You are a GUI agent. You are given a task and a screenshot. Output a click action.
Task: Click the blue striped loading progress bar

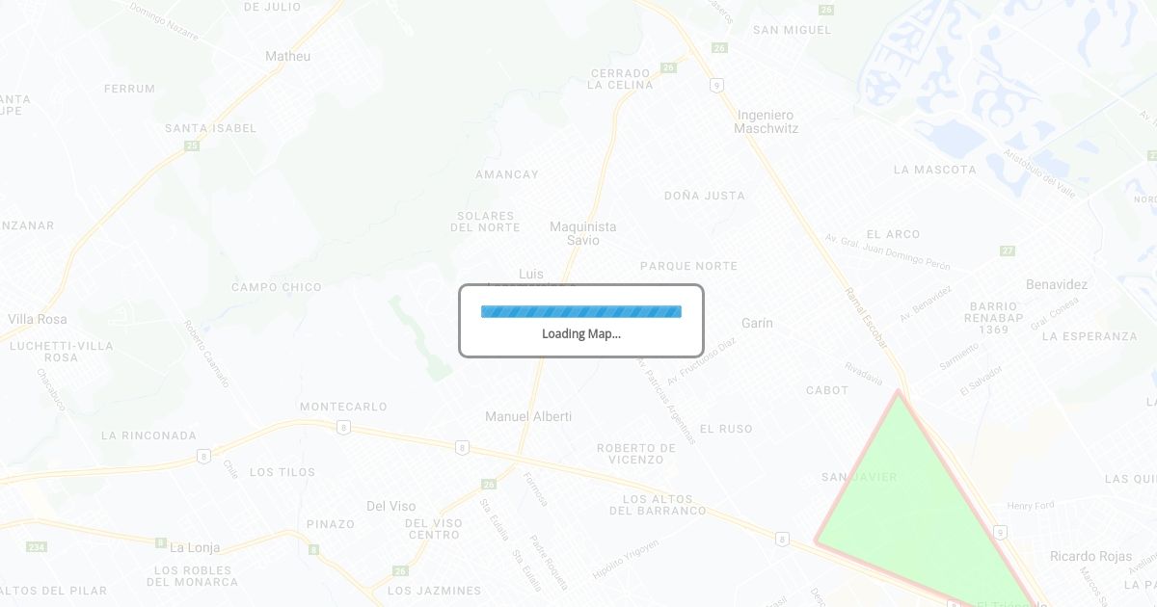point(581,311)
